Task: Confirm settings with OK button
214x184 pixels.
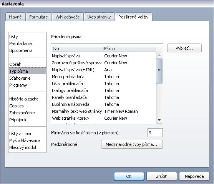Action: (129, 176)
